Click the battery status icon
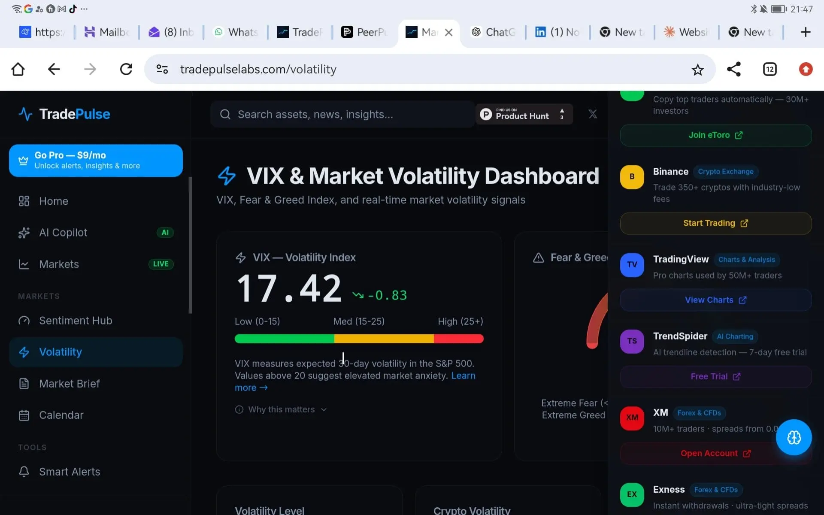 click(779, 9)
